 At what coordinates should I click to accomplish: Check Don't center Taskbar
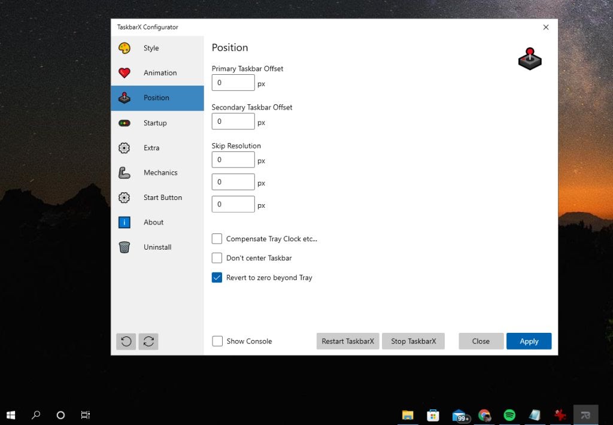click(217, 258)
